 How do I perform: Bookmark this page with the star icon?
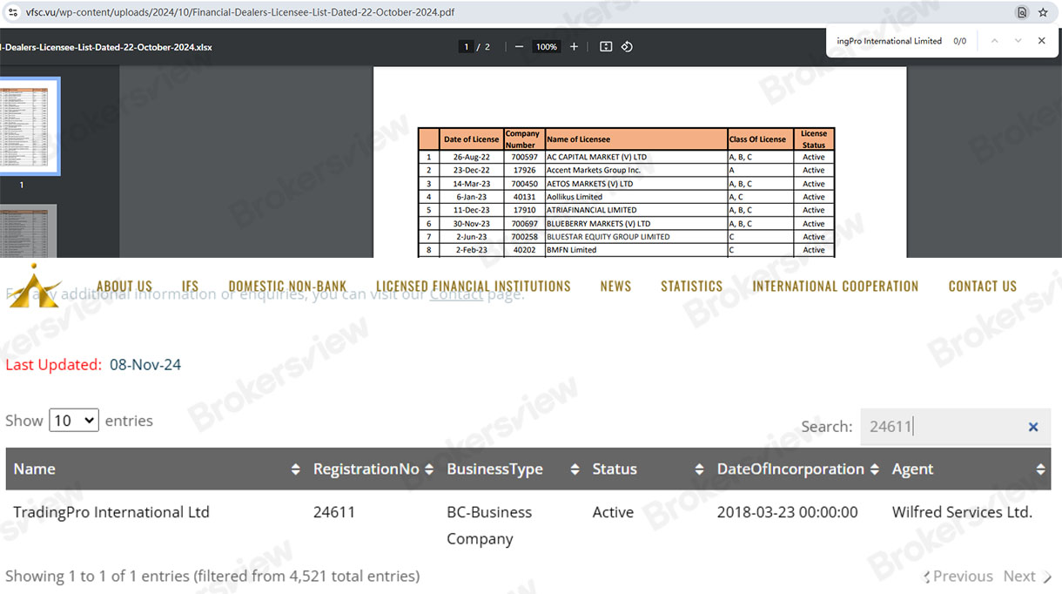tap(1043, 12)
